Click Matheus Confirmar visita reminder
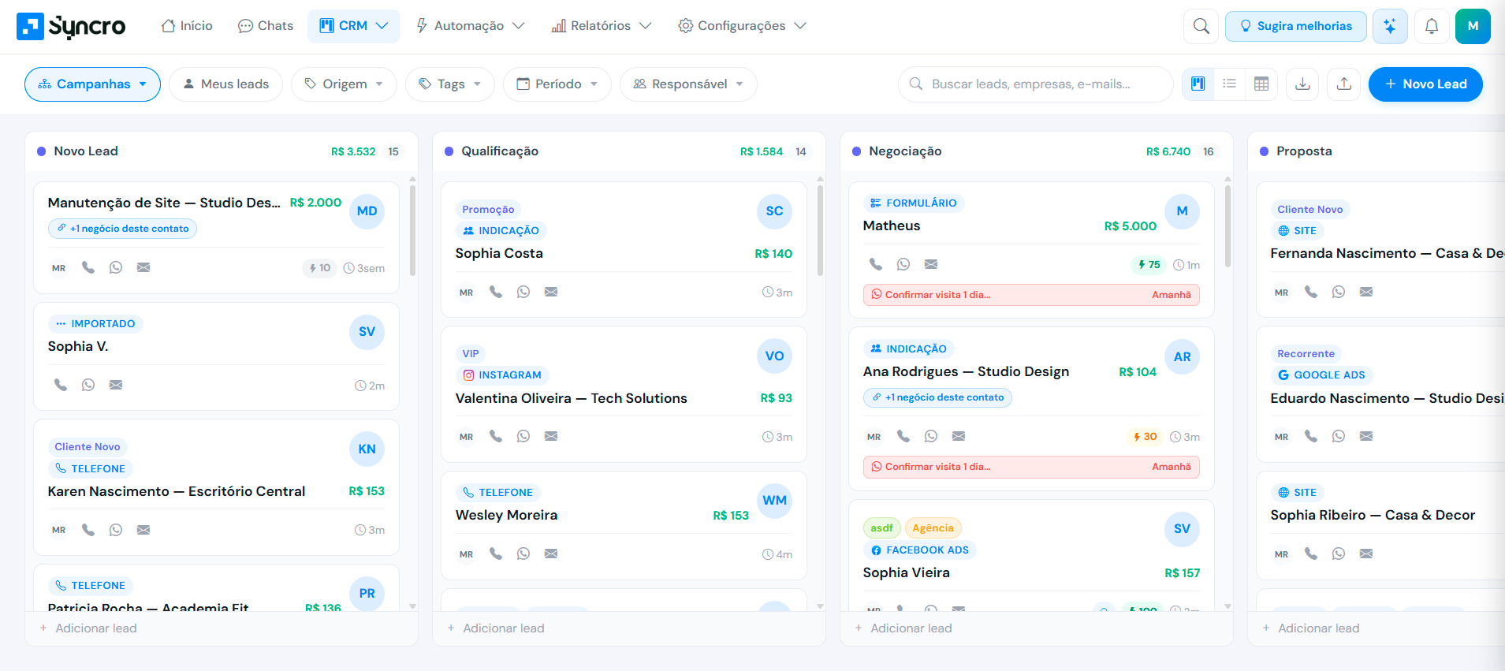This screenshot has width=1505, height=671. click(x=1031, y=295)
